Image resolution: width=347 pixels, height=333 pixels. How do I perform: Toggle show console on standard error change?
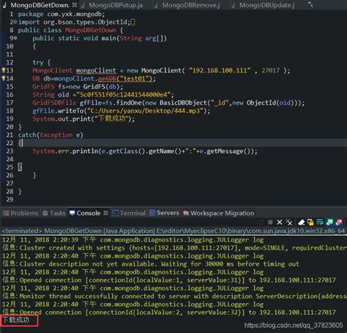(x=339, y=222)
